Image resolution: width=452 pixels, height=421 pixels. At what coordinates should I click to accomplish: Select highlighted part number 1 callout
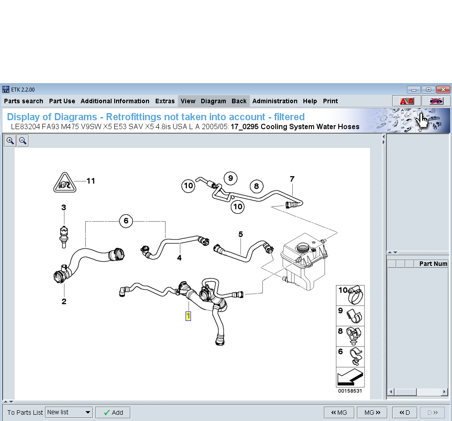(188, 316)
